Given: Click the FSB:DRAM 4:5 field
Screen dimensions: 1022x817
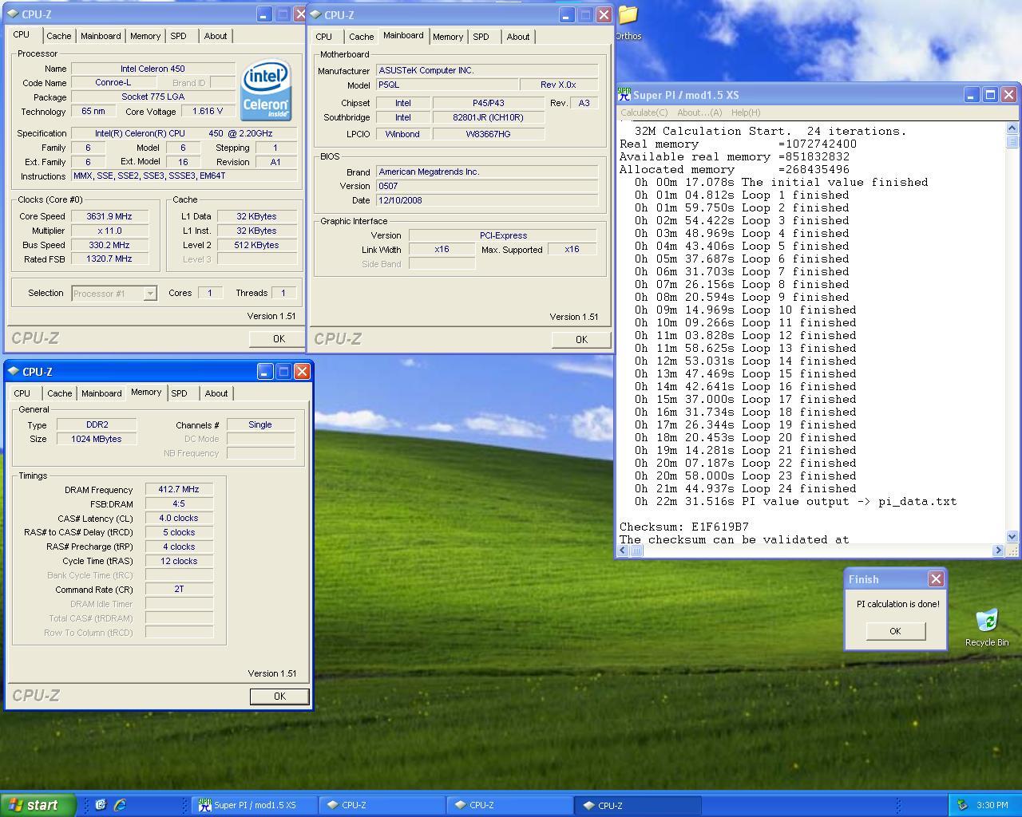Looking at the screenshot, I should click(179, 504).
